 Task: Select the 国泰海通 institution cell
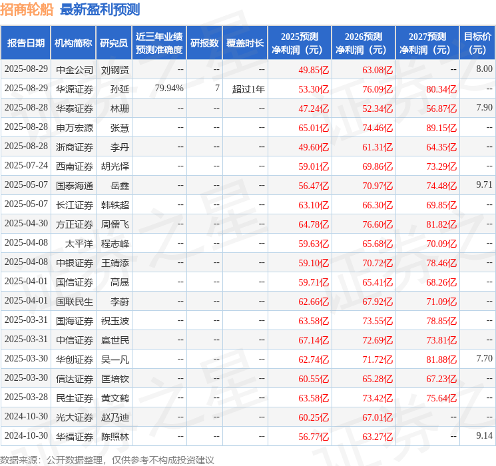75,185
